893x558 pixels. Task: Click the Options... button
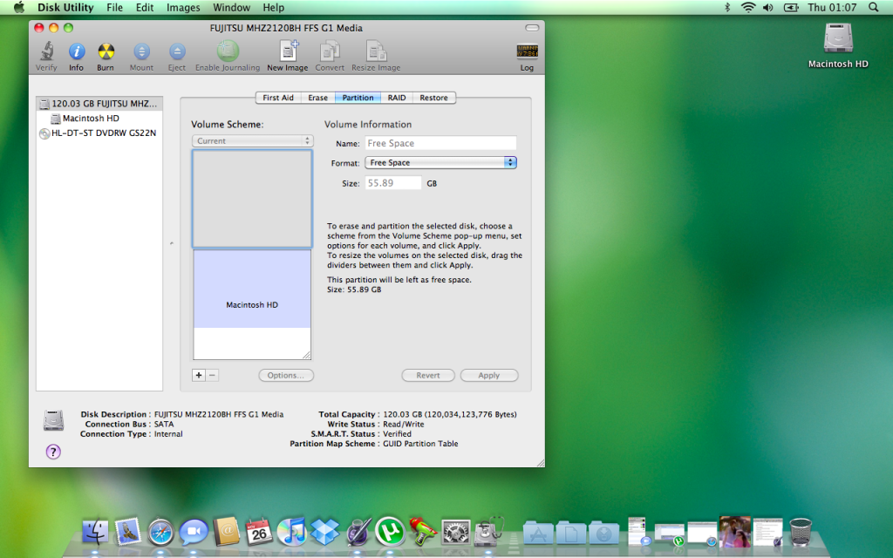coord(286,375)
